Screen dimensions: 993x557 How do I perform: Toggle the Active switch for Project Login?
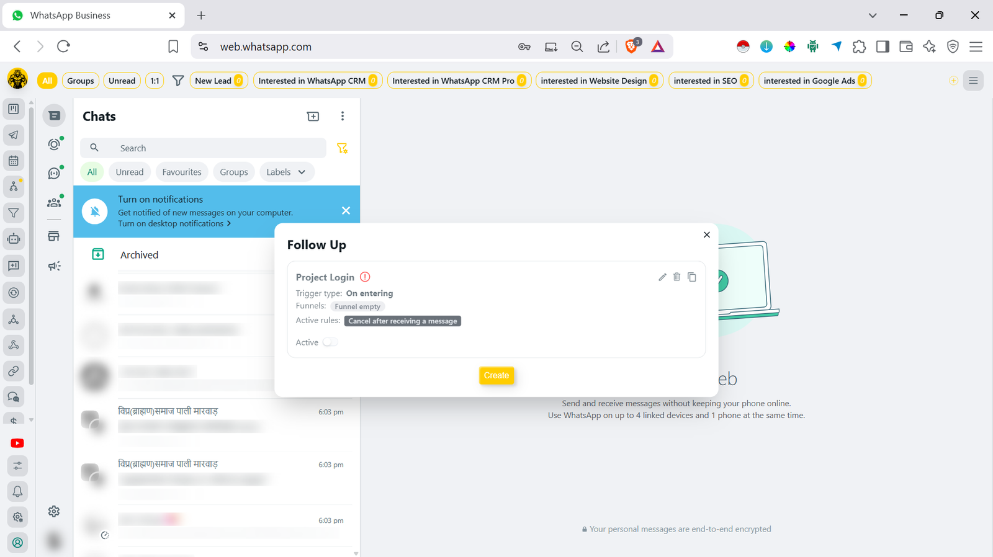330,342
